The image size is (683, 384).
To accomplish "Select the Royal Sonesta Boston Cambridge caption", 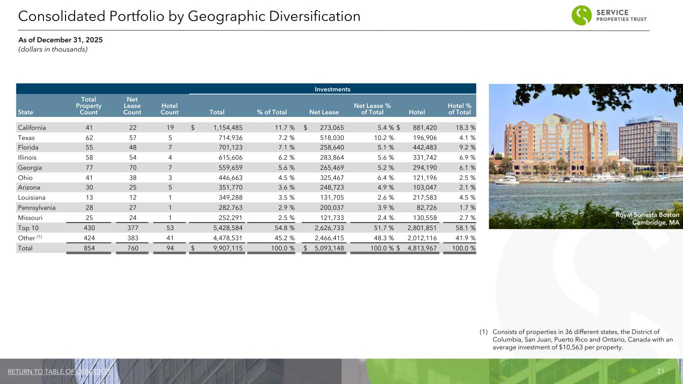I will 646,218.
